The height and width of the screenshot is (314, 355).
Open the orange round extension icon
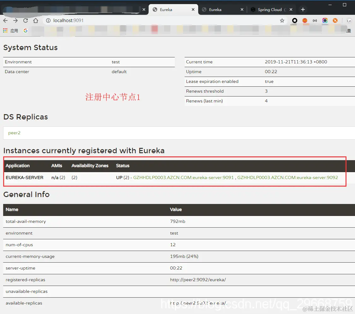tap(335, 20)
